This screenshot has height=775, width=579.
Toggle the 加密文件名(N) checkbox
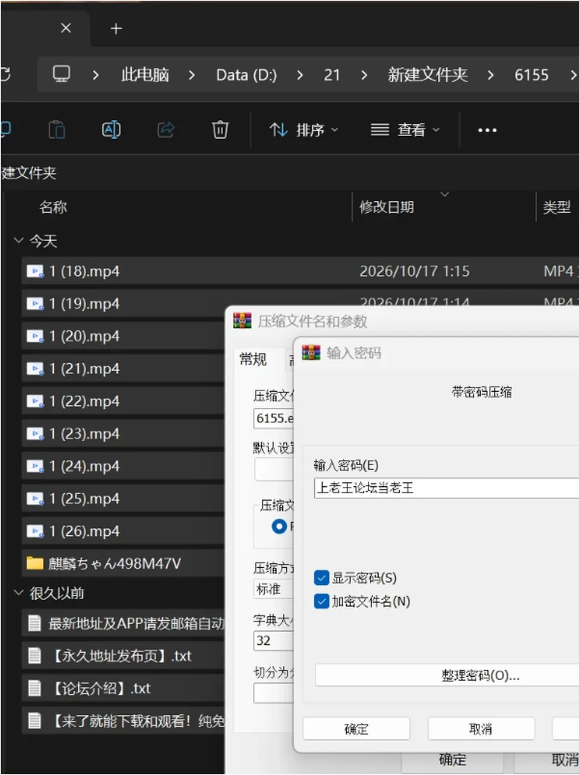322,601
